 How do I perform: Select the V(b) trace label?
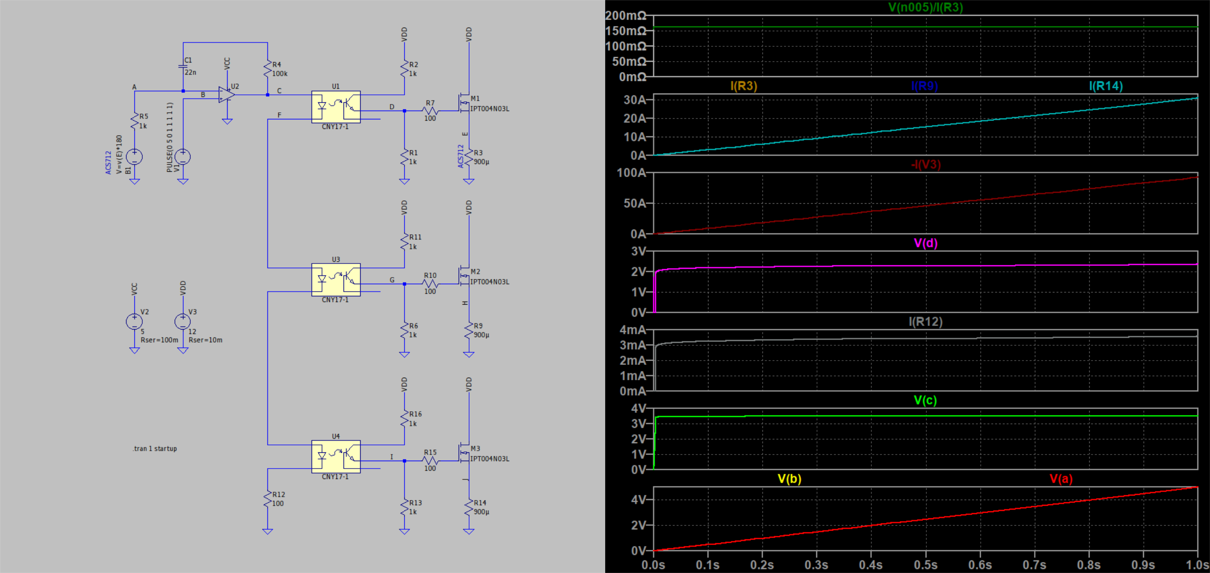(789, 479)
